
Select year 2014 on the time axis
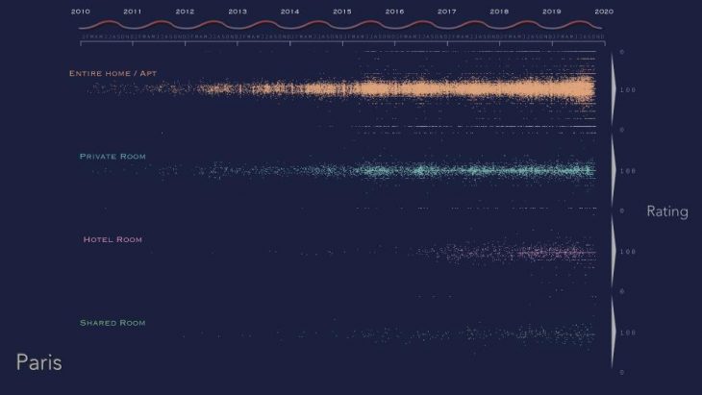pyautogui.click(x=288, y=11)
